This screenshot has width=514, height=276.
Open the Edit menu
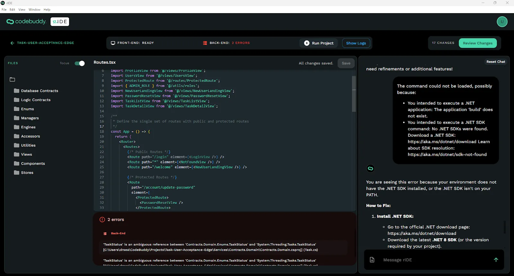pyautogui.click(x=12, y=10)
